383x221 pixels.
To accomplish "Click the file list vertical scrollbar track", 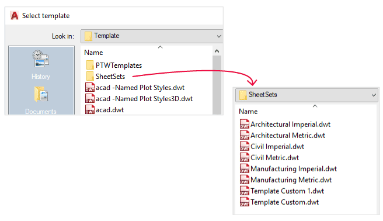I will pyautogui.click(x=217, y=85).
